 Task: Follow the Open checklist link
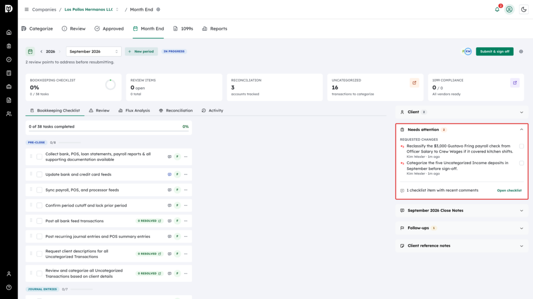(x=509, y=191)
